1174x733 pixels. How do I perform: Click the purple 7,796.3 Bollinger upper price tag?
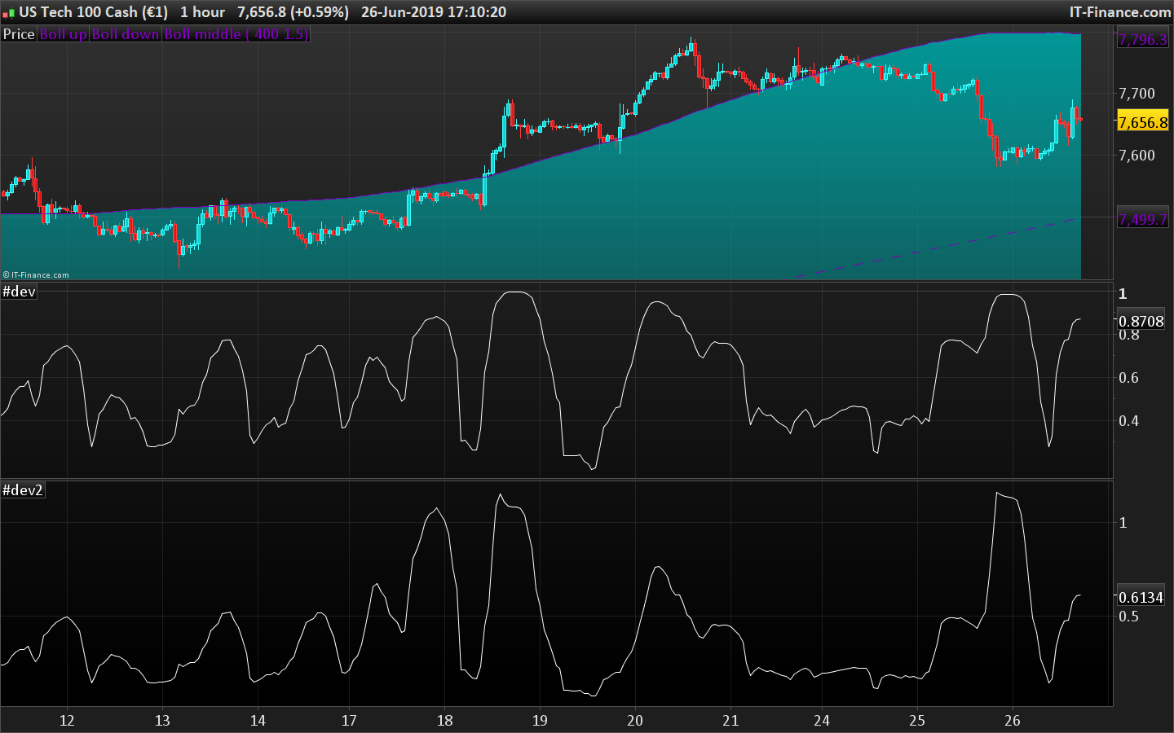coord(1143,39)
